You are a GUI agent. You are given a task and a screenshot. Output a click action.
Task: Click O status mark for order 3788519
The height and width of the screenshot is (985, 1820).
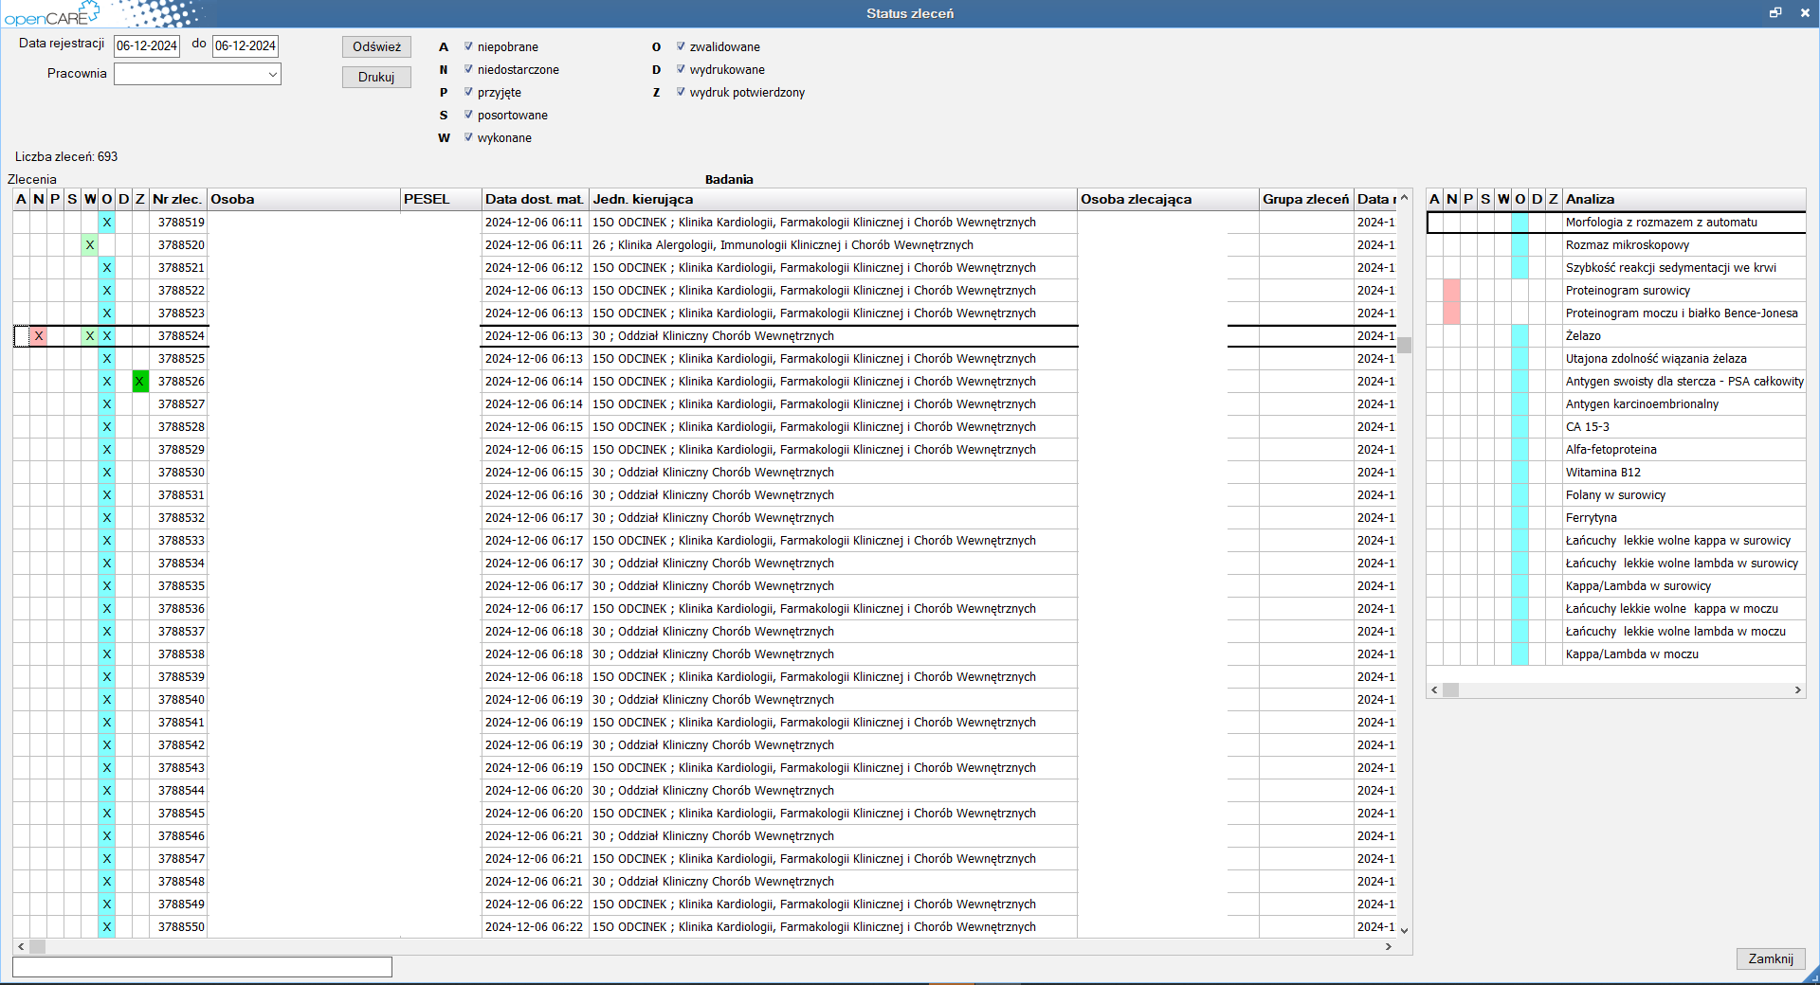pyautogui.click(x=107, y=223)
